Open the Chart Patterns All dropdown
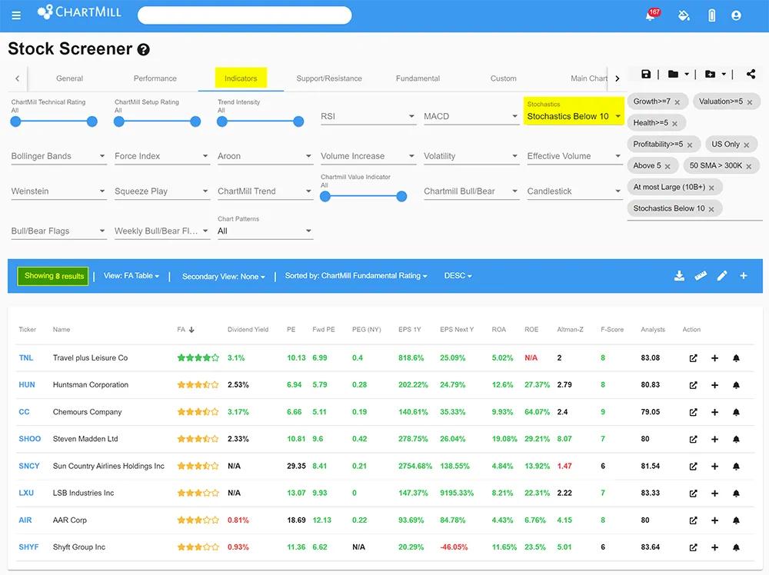 pyautogui.click(x=265, y=231)
